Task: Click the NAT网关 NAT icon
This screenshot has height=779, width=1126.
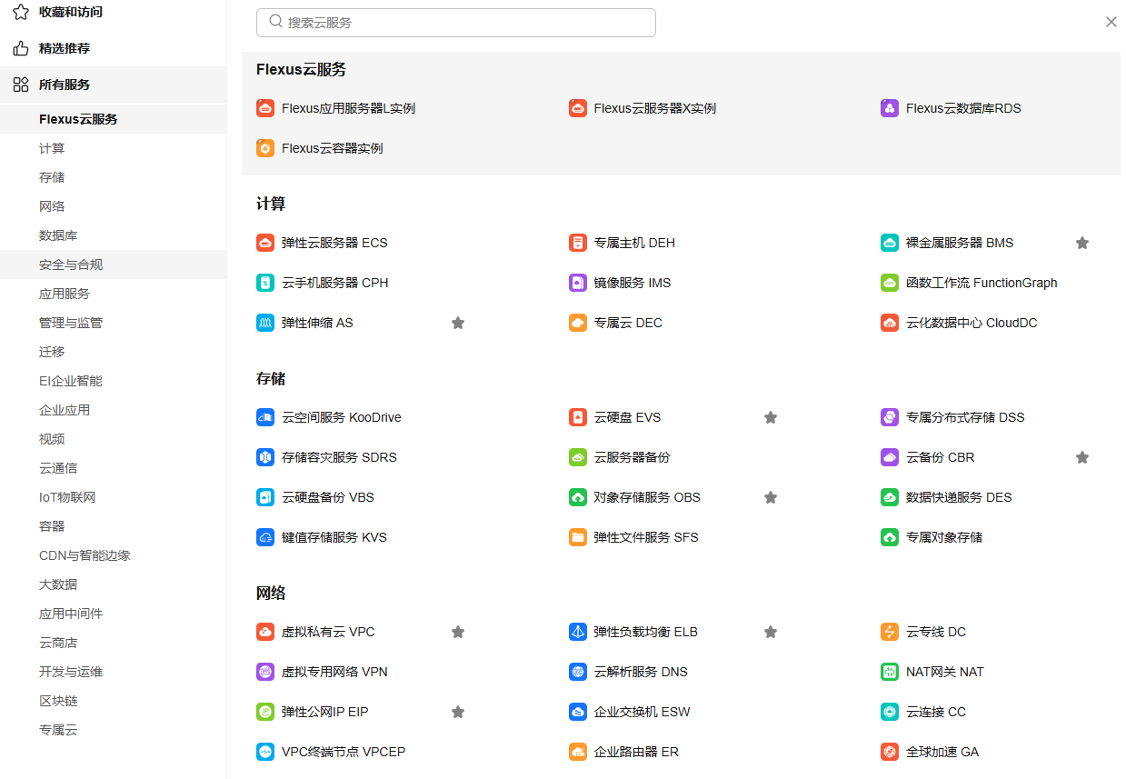Action: click(890, 672)
